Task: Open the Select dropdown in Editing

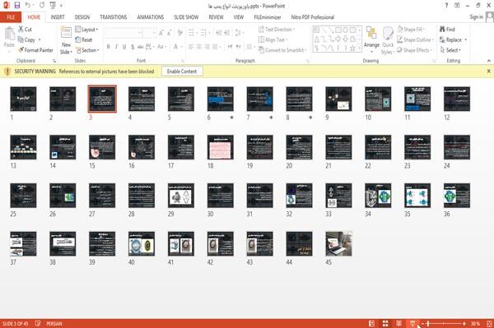Action: pyautogui.click(x=450, y=50)
